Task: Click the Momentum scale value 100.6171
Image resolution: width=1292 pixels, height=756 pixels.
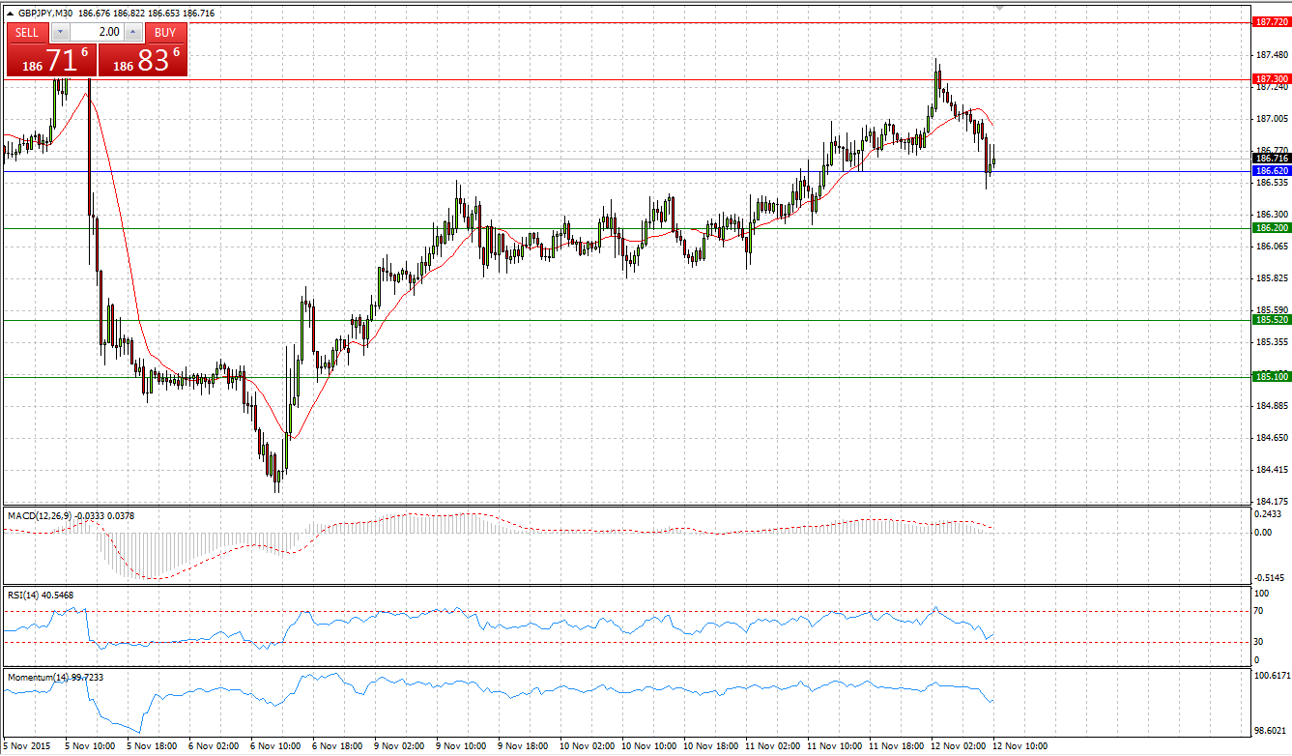Action: [1271, 675]
